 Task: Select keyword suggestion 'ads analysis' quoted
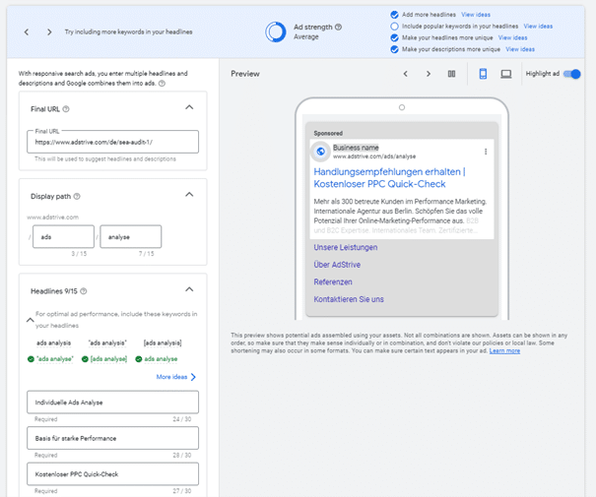(x=107, y=342)
